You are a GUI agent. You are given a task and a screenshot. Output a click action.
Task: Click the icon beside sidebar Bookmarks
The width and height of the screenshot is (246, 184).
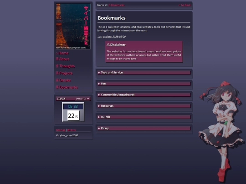(x=57, y=87)
